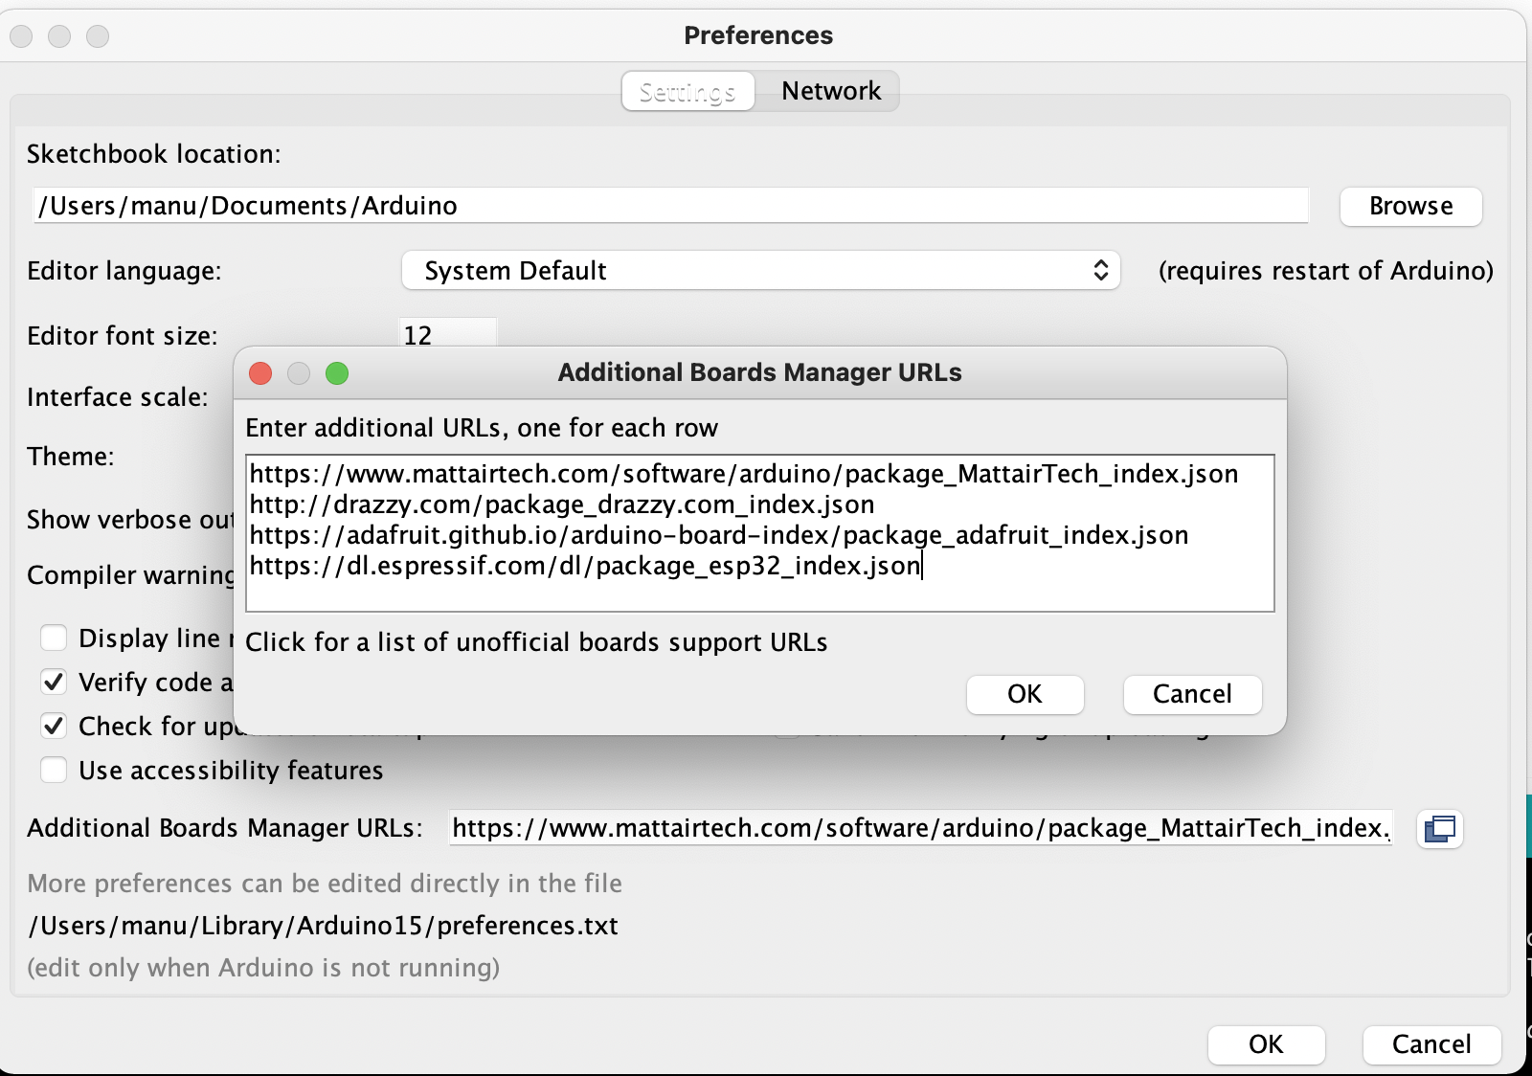Open the unofficial boards support URLs list
1532x1076 pixels.
(536, 642)
